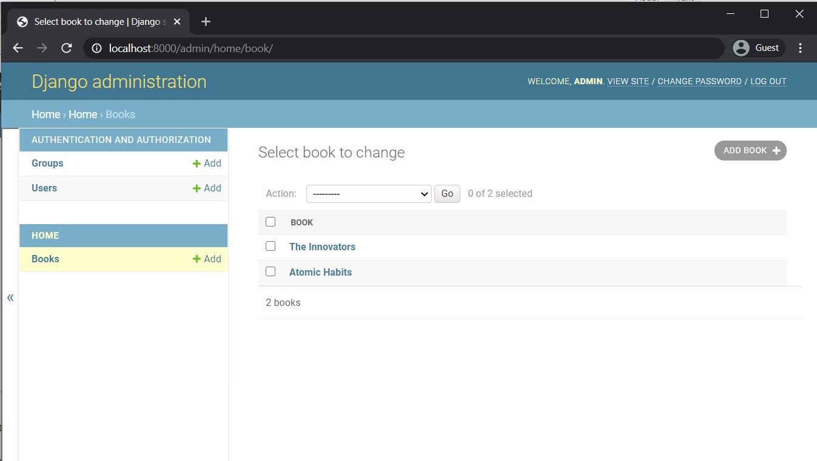Open new browser tab with plus icon
817x461 pixels.
206,22
